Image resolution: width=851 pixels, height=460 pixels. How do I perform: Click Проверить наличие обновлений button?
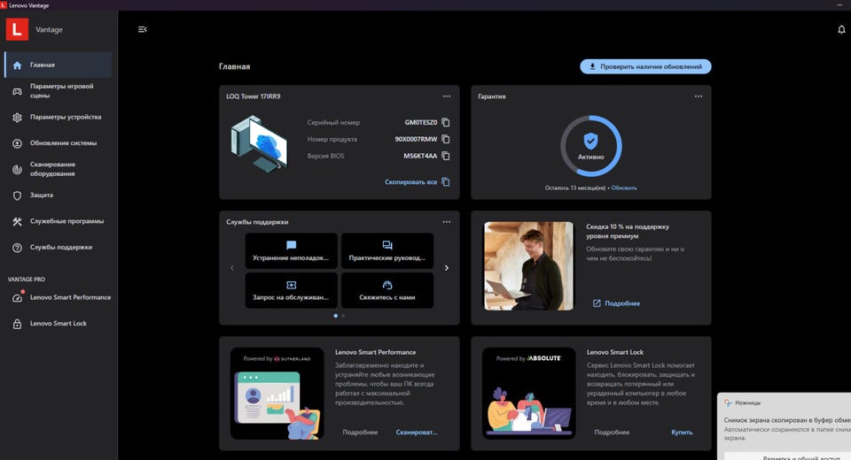tap(645, 66)
